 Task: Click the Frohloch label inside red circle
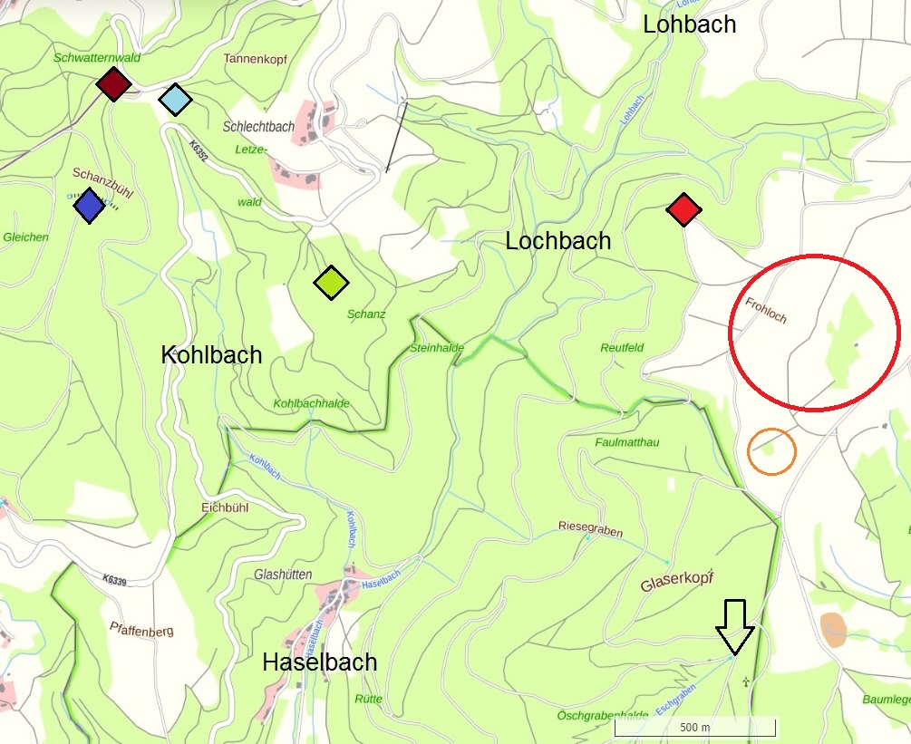[766, 311]
